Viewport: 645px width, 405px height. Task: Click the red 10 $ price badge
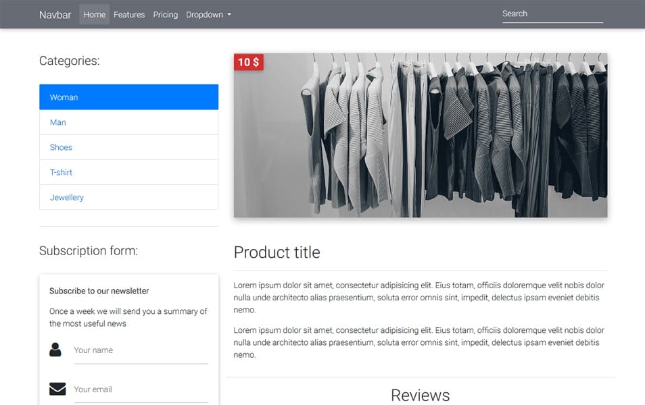(248, 62)
